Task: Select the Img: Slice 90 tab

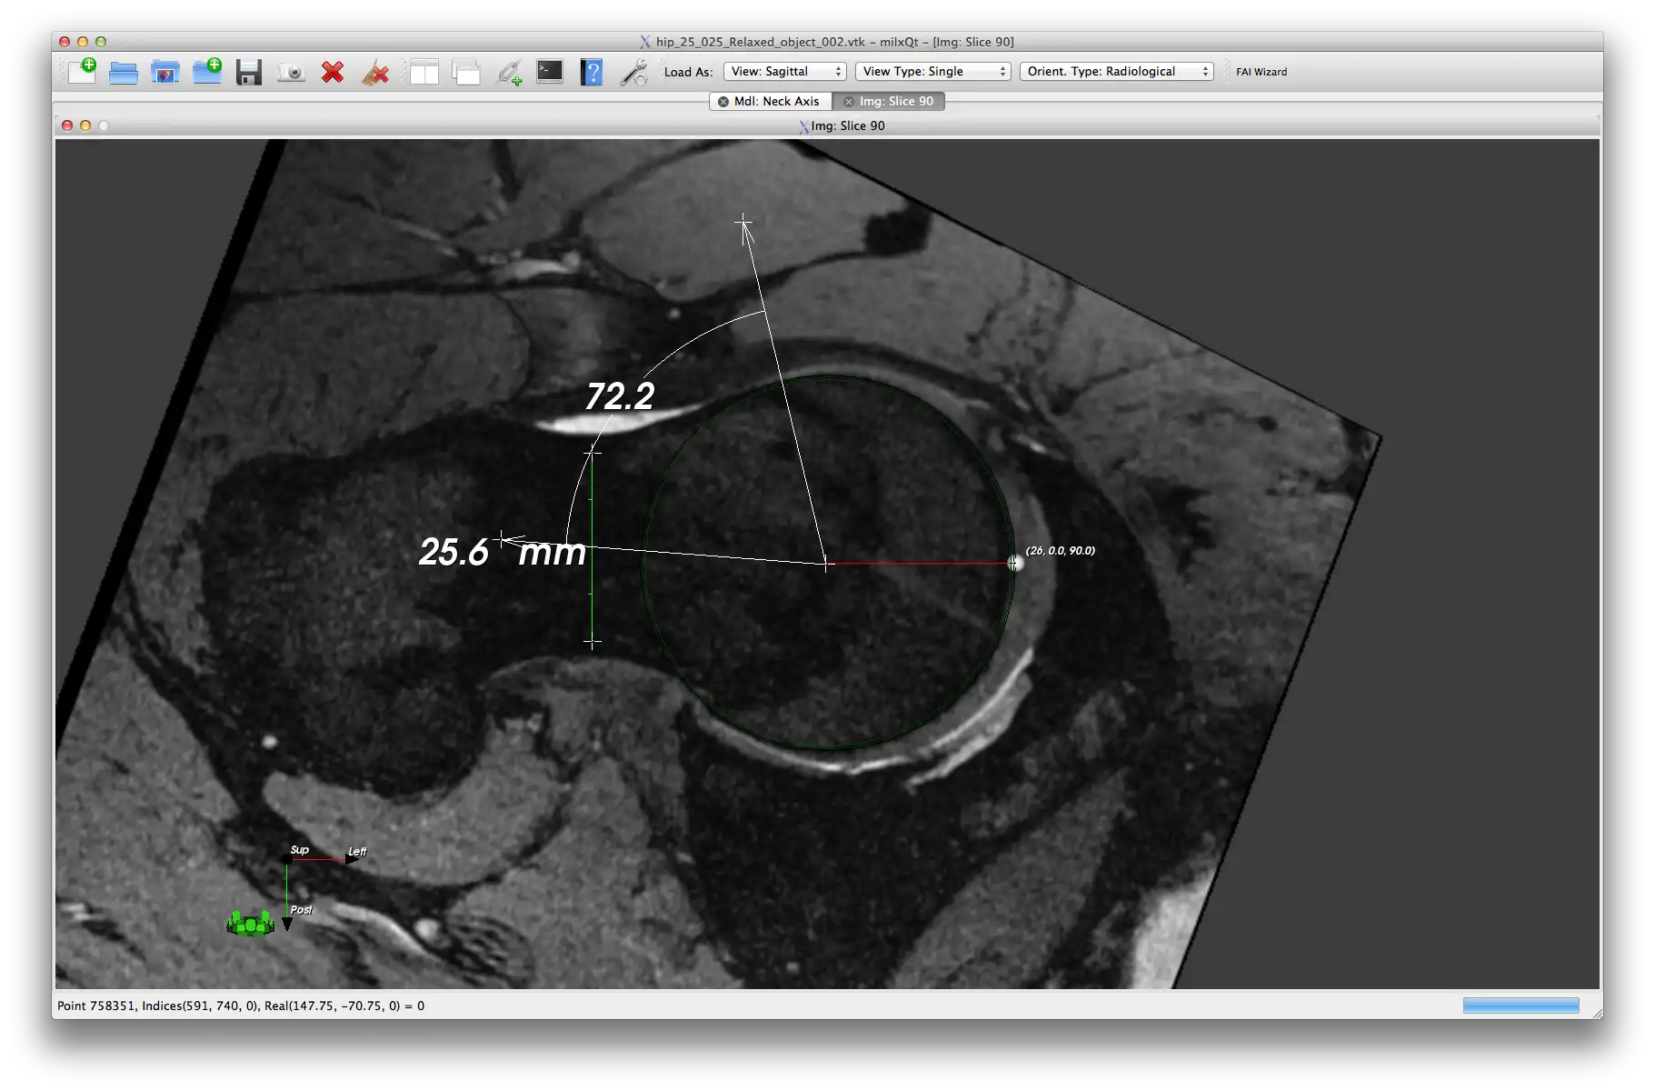Action: click(x=889, y=101)
